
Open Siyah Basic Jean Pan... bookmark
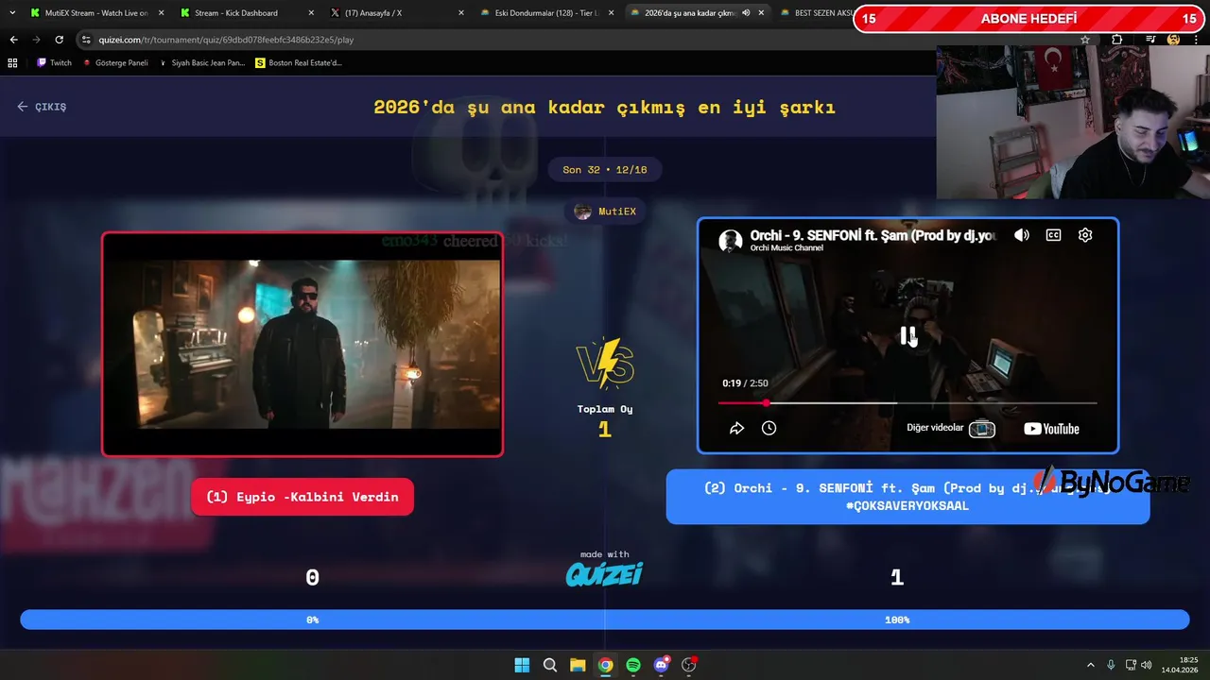pyautogui.click(x=201, y=63)
